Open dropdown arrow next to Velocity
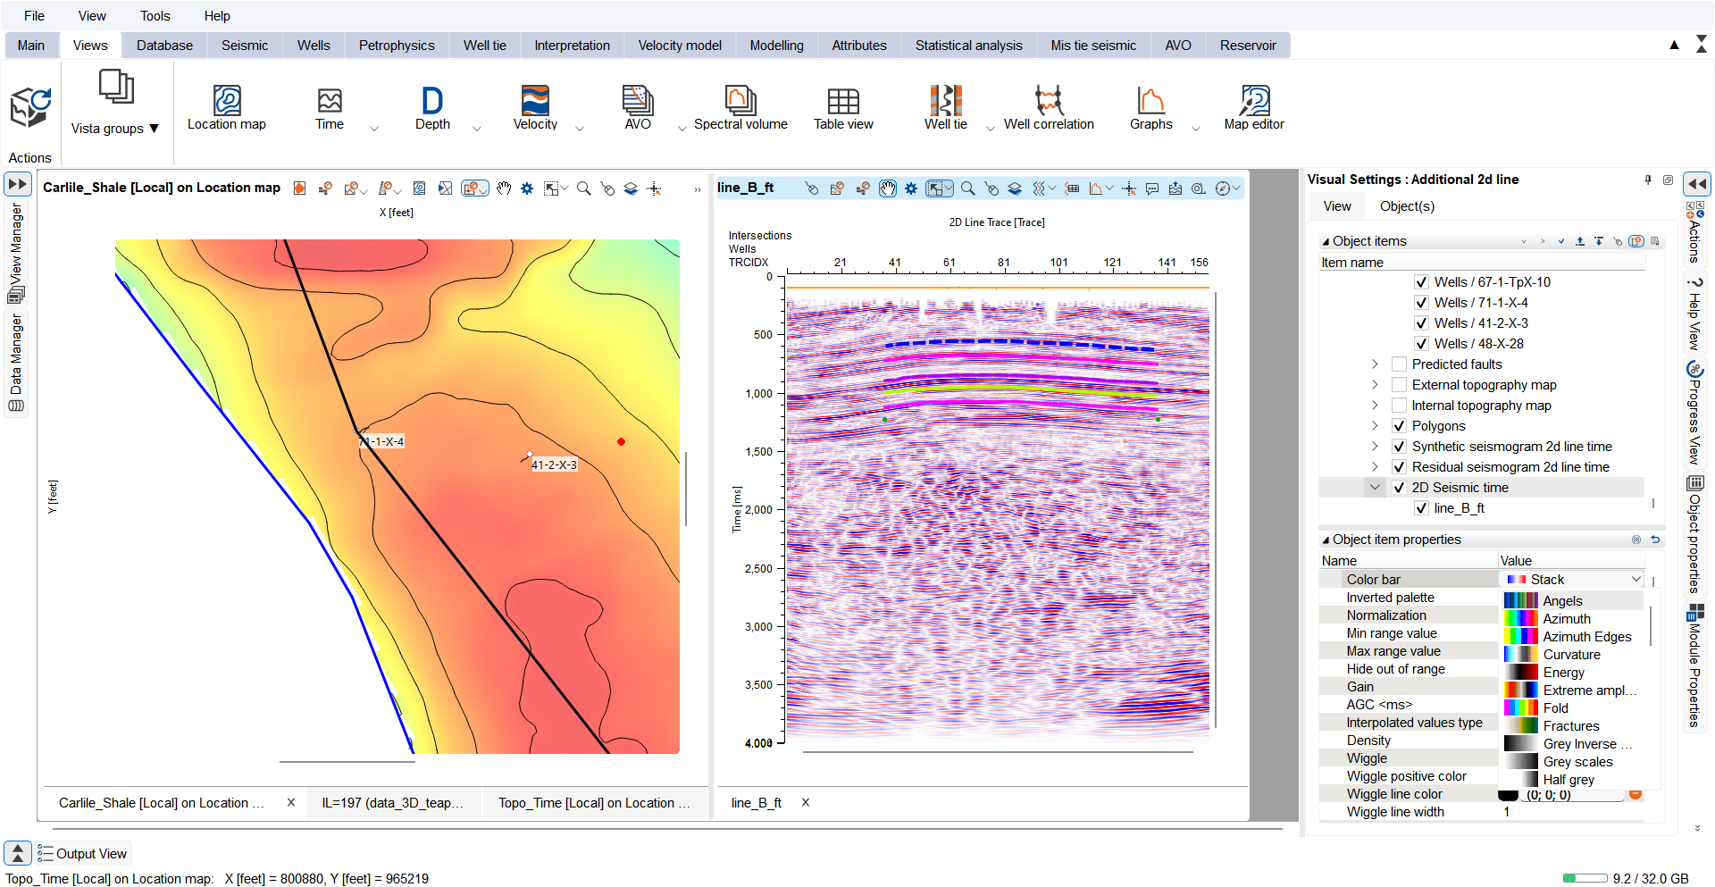 [x=580, y=129]
